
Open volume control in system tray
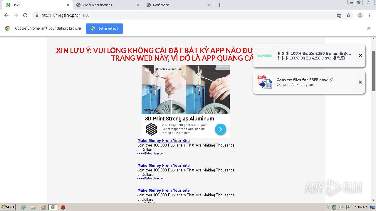click(x=341, y=207)
